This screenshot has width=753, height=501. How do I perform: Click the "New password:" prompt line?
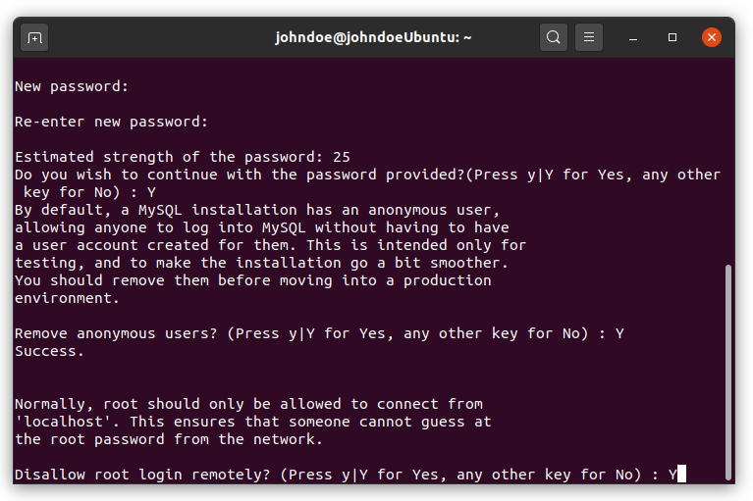coord(72,87)
